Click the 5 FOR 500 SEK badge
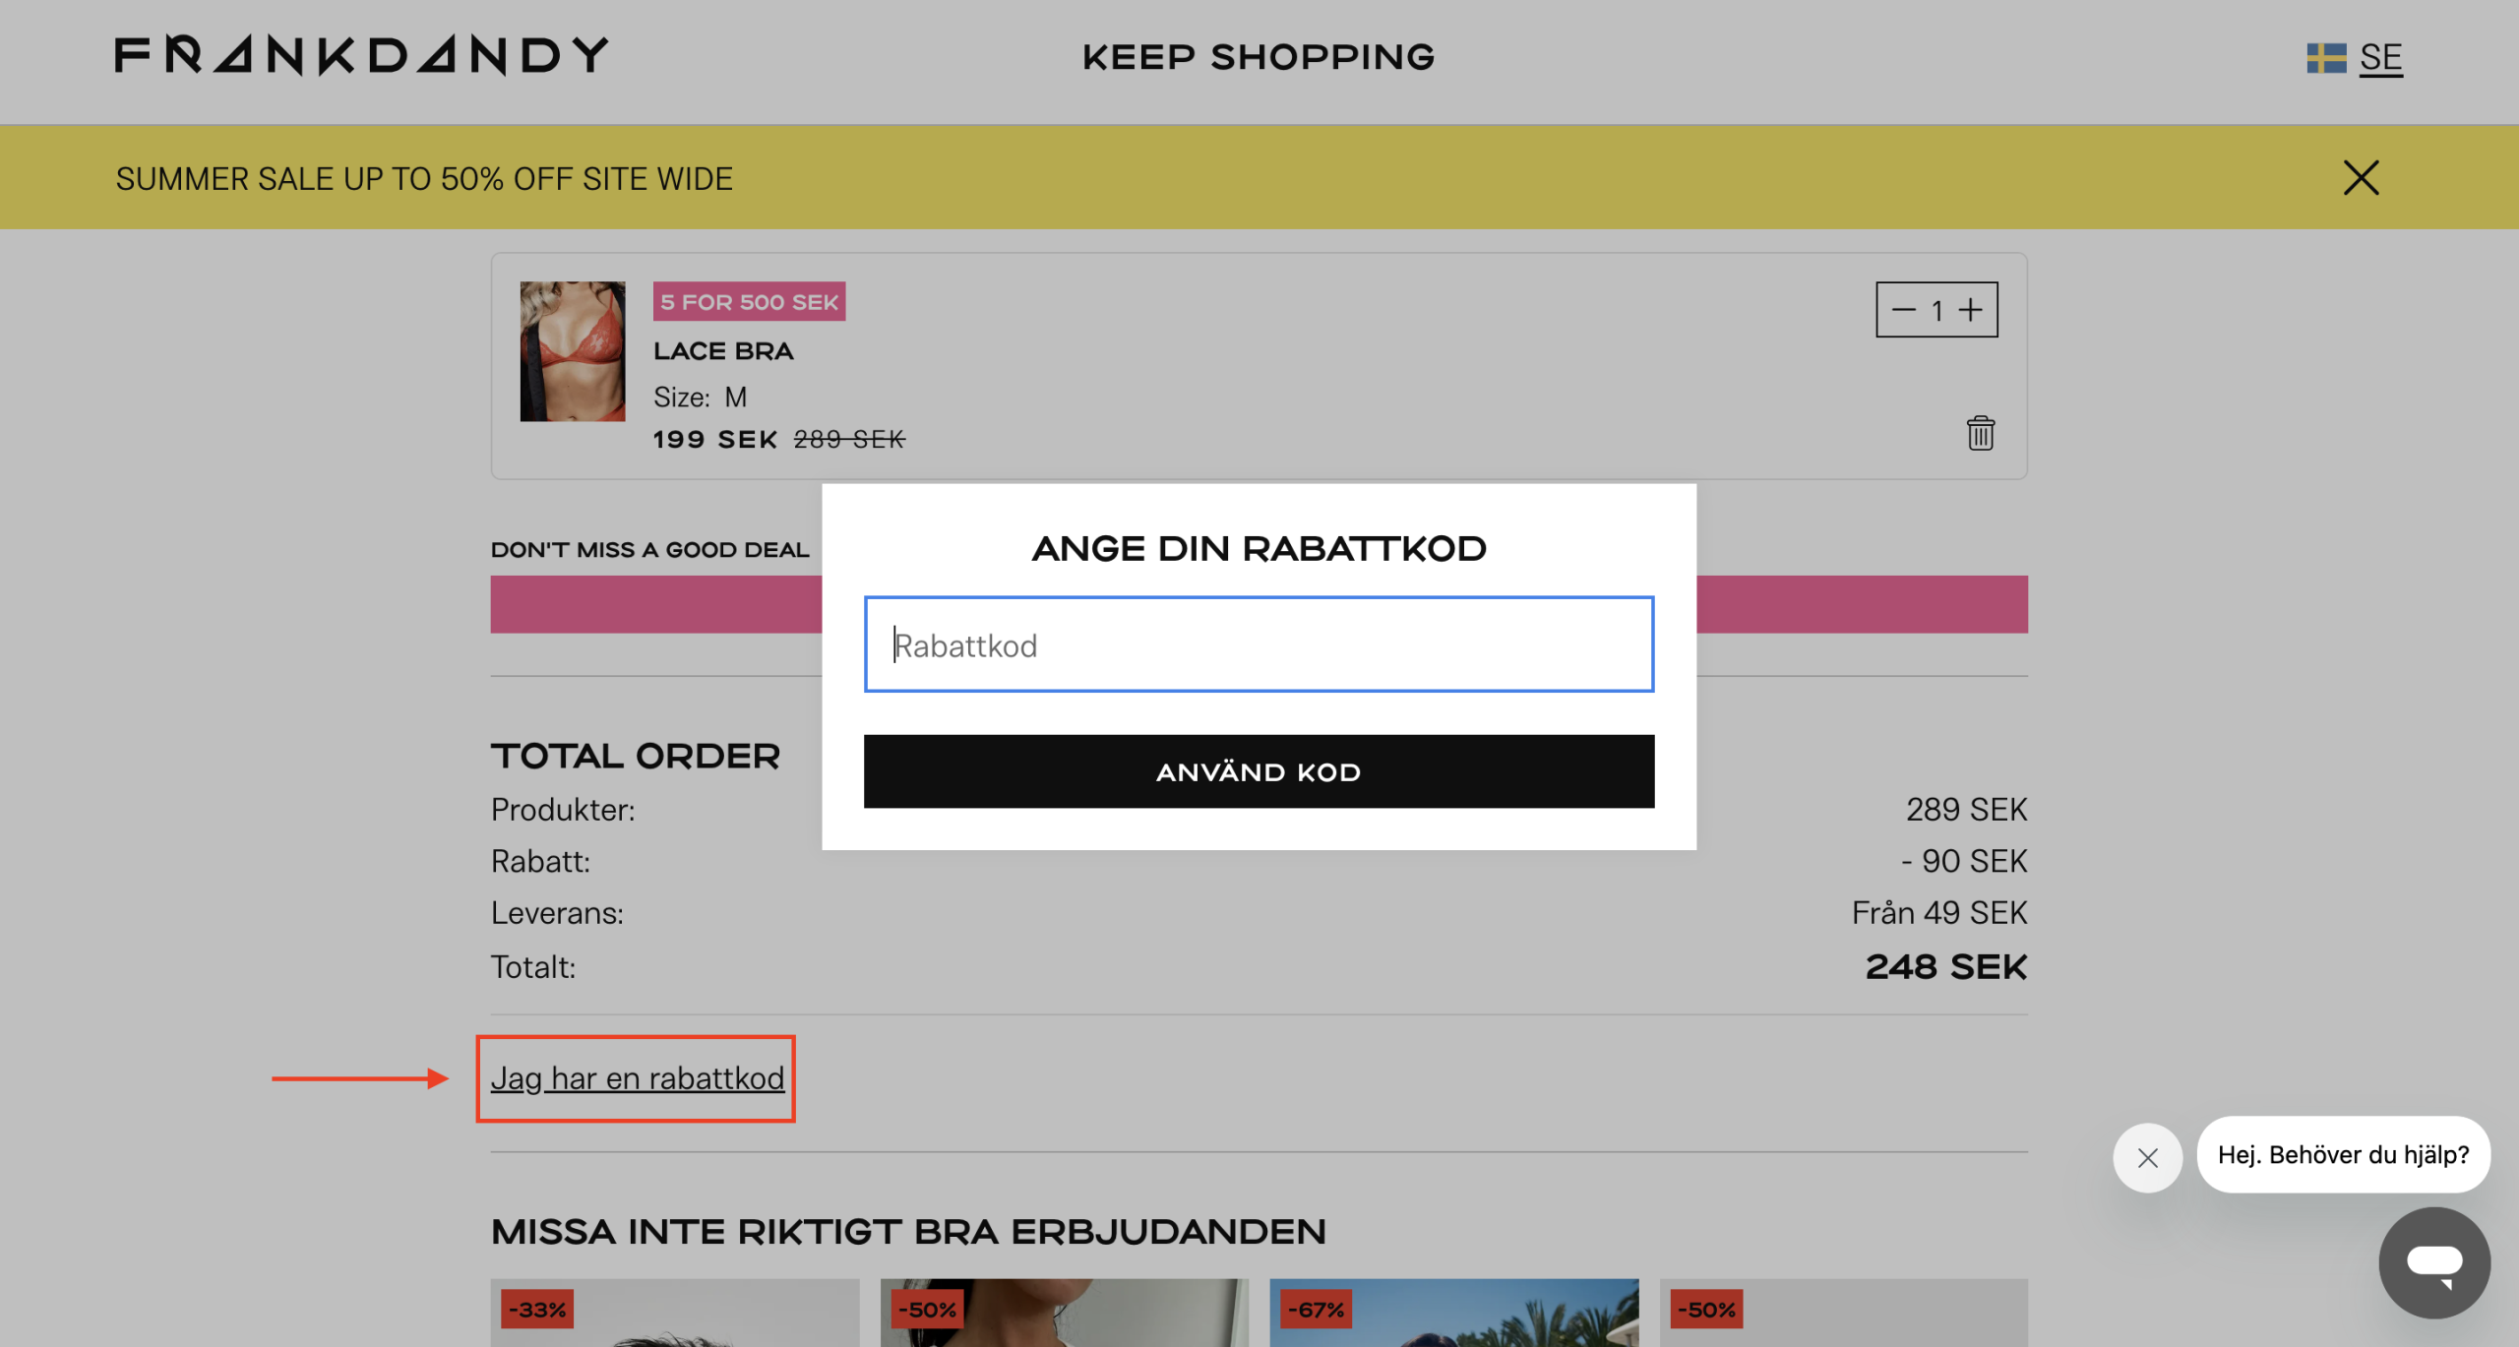Screen dimensions: 2519x1347 pyautogui.click(x=749, y=302)
